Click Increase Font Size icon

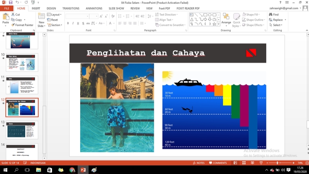pos(101,16)
